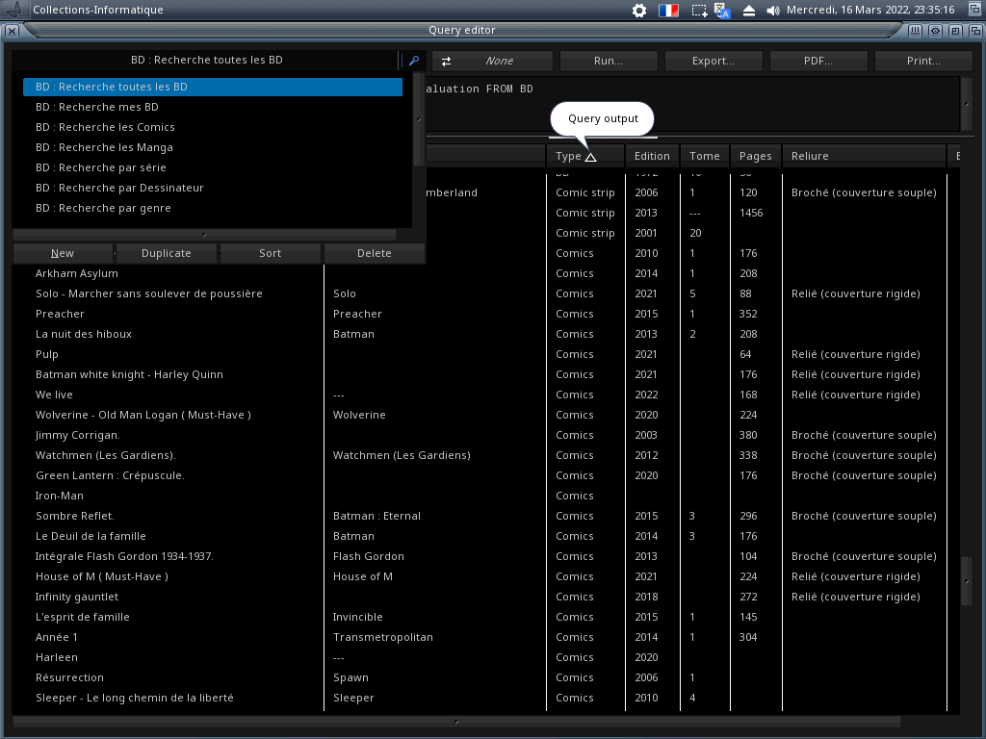Screen dimensions: 986x739
Task: Open the settings gear in the top bar
Action: tap(639, 10)
